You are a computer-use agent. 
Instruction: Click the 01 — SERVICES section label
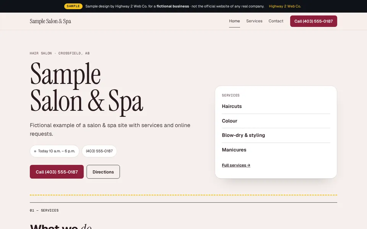click(x=44, y=210)
